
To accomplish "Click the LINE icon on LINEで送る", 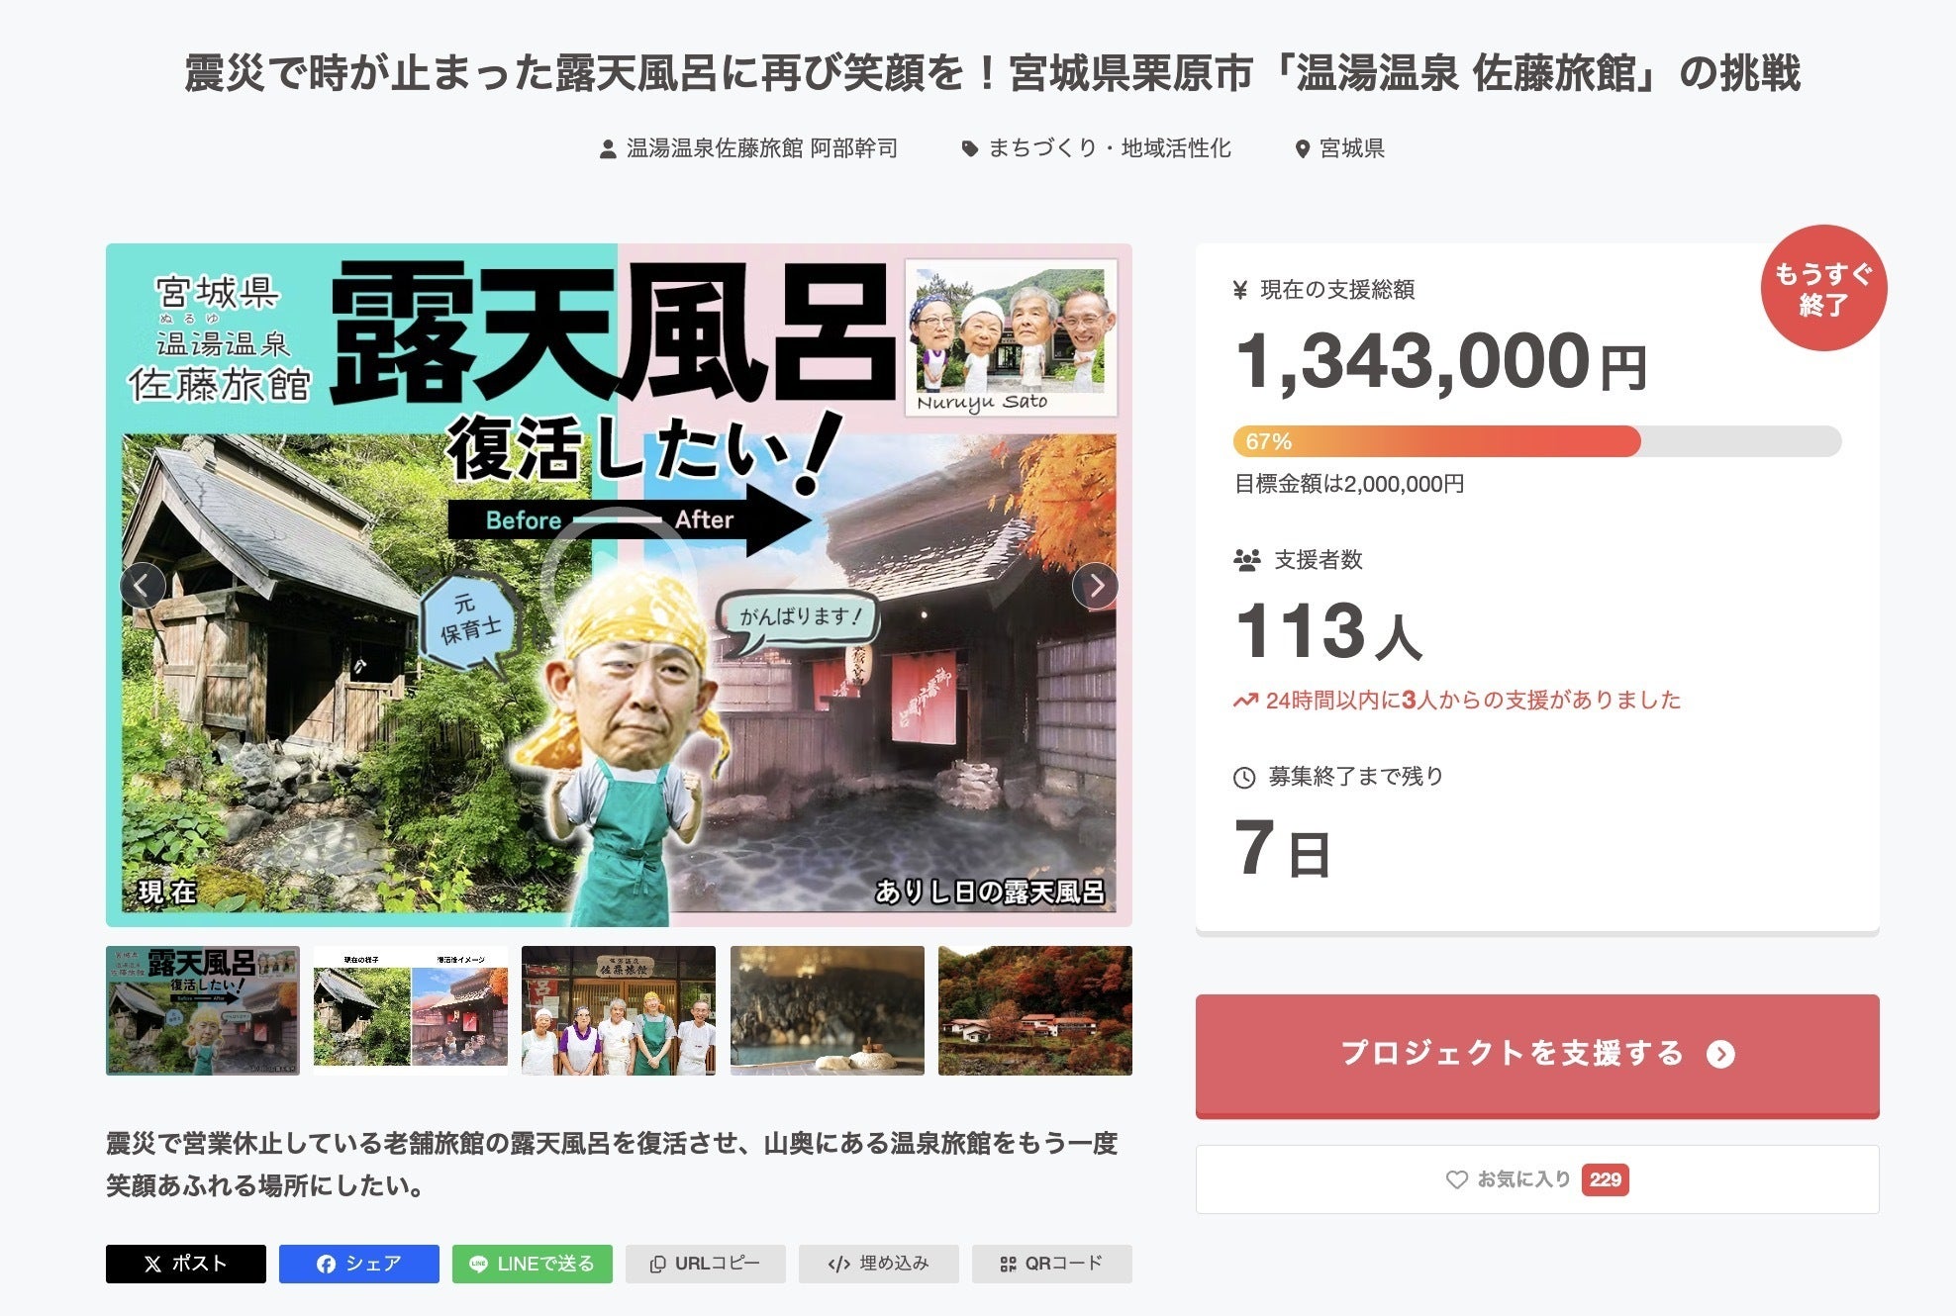I will (x=478, y=1265).
